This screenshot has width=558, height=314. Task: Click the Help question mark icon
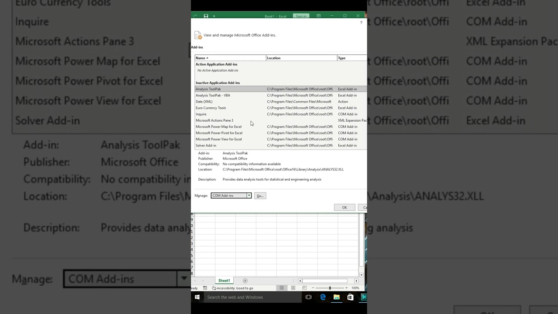(361, 23)
